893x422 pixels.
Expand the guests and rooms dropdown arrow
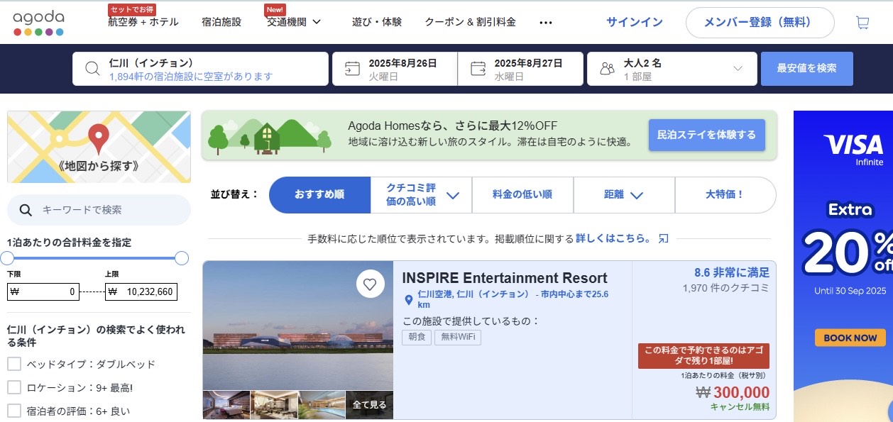pos(738,69)
